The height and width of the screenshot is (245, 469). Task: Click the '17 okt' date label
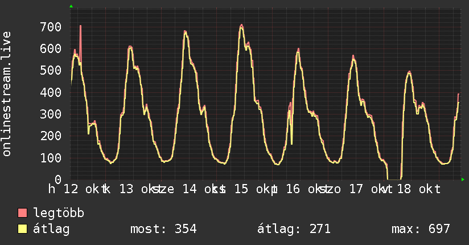click(371, 189)
